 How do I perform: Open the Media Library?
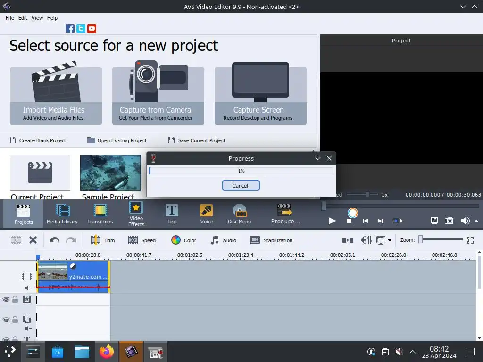coord(62,214)
